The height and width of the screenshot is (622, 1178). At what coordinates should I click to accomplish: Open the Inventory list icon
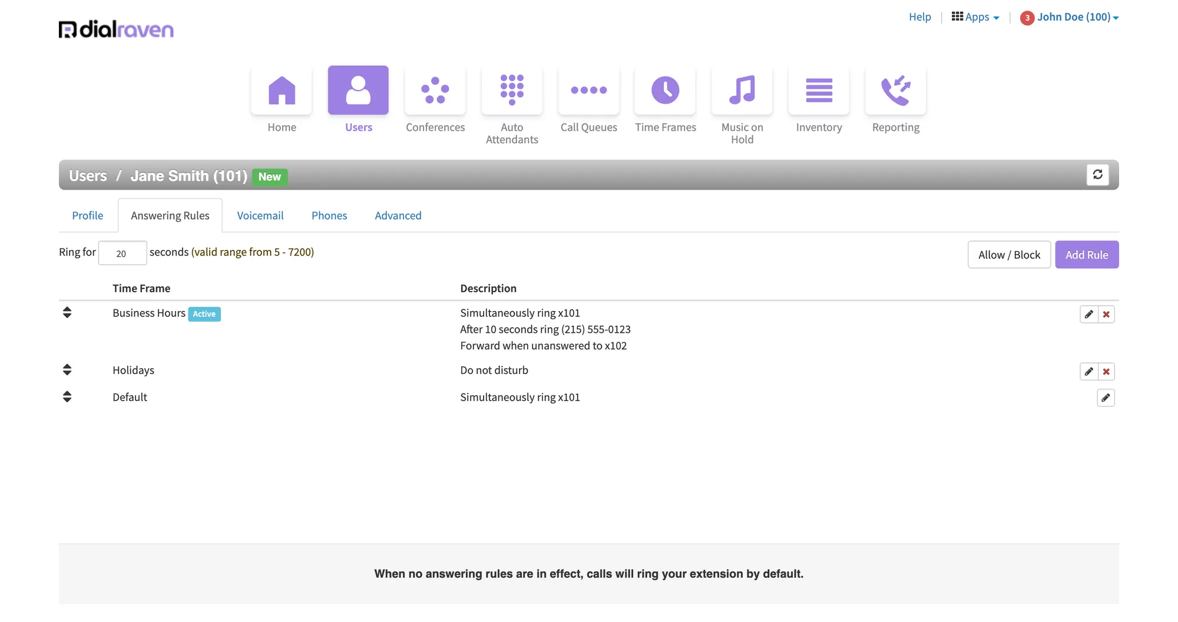[819, 90]
